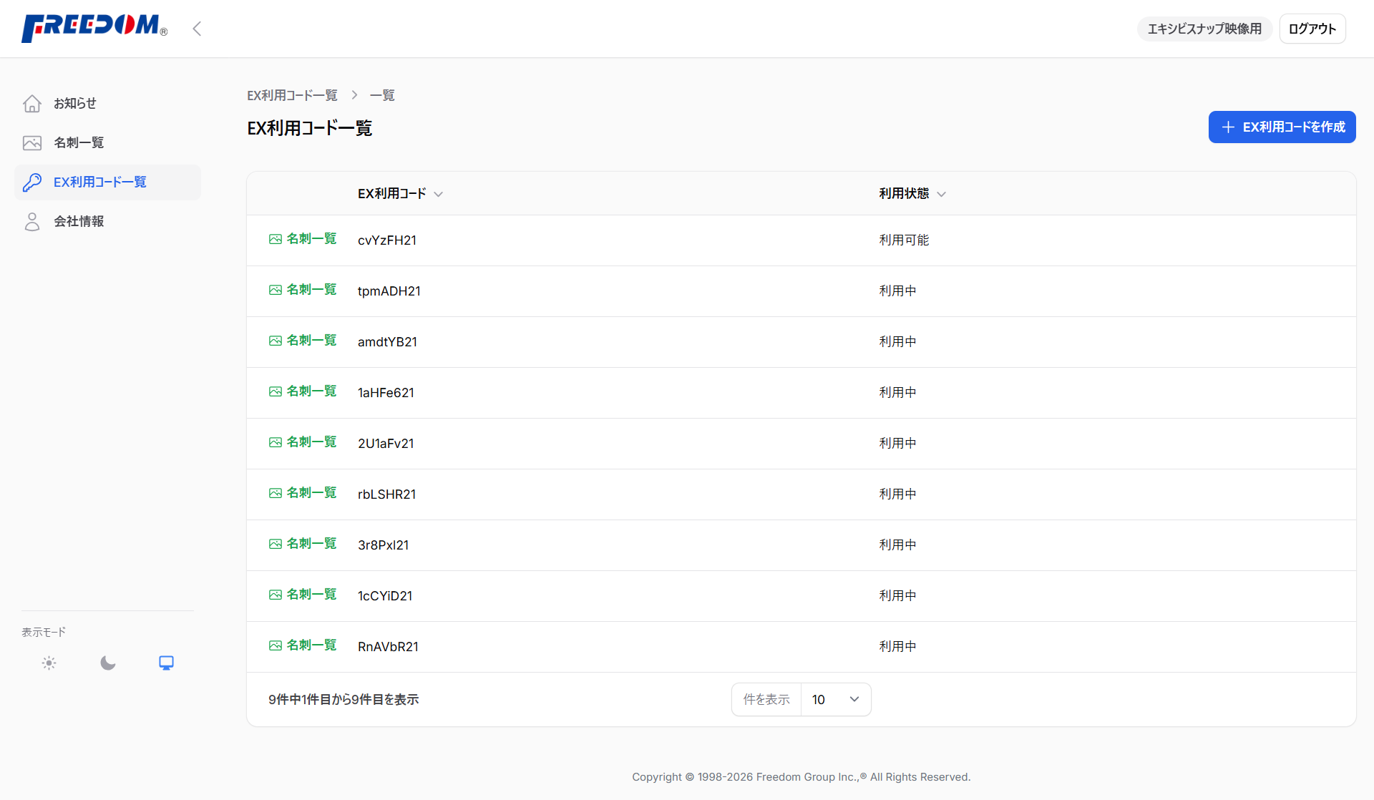This screenshot has height=800, width=1374.
Task: Select code text RnAVbR21
Action: [x=388, y=647]
